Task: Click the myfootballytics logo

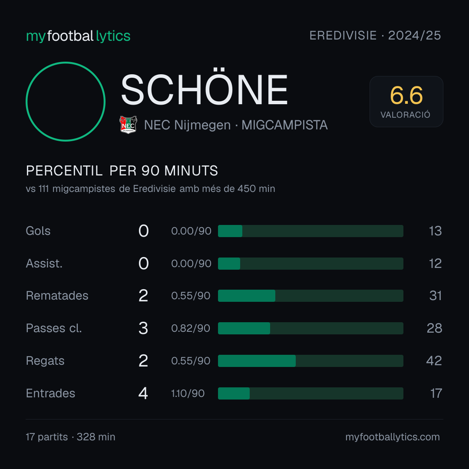Action: 78,36
